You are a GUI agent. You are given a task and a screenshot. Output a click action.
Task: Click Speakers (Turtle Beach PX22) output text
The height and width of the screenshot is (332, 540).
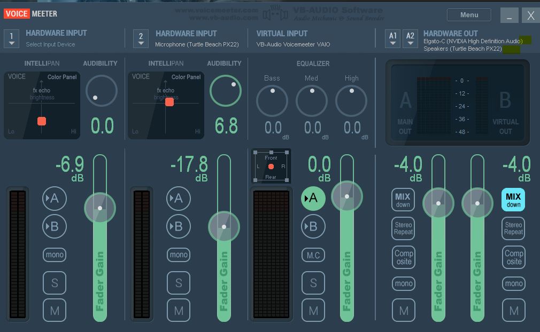pyautogui.click(x=462, y=49)
